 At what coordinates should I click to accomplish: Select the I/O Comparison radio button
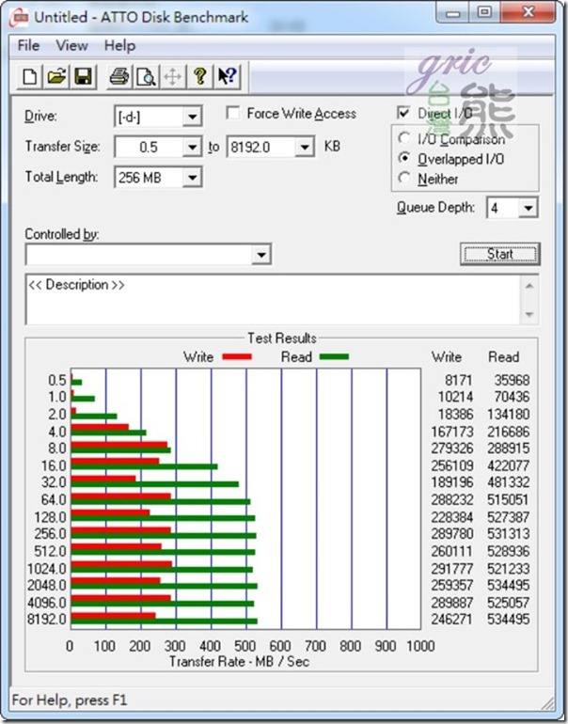404,138
